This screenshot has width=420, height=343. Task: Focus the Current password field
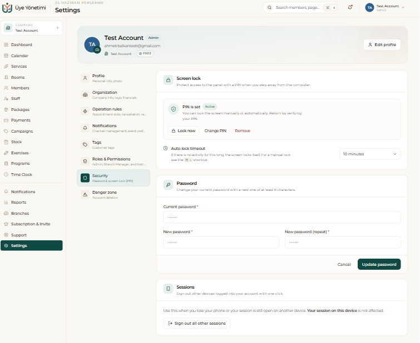click(x=282, y=217)
